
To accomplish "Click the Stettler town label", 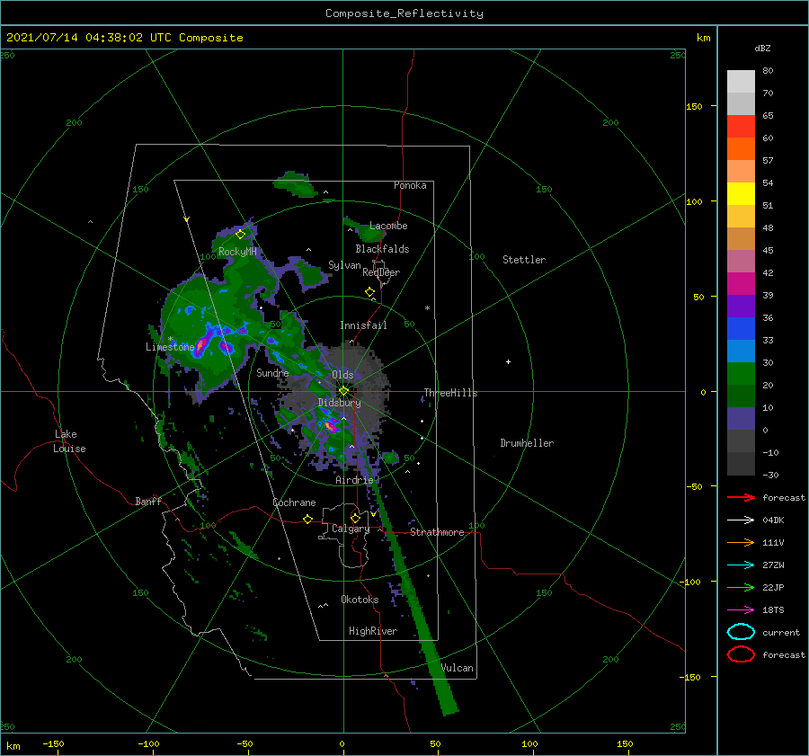I will (524, 260).
